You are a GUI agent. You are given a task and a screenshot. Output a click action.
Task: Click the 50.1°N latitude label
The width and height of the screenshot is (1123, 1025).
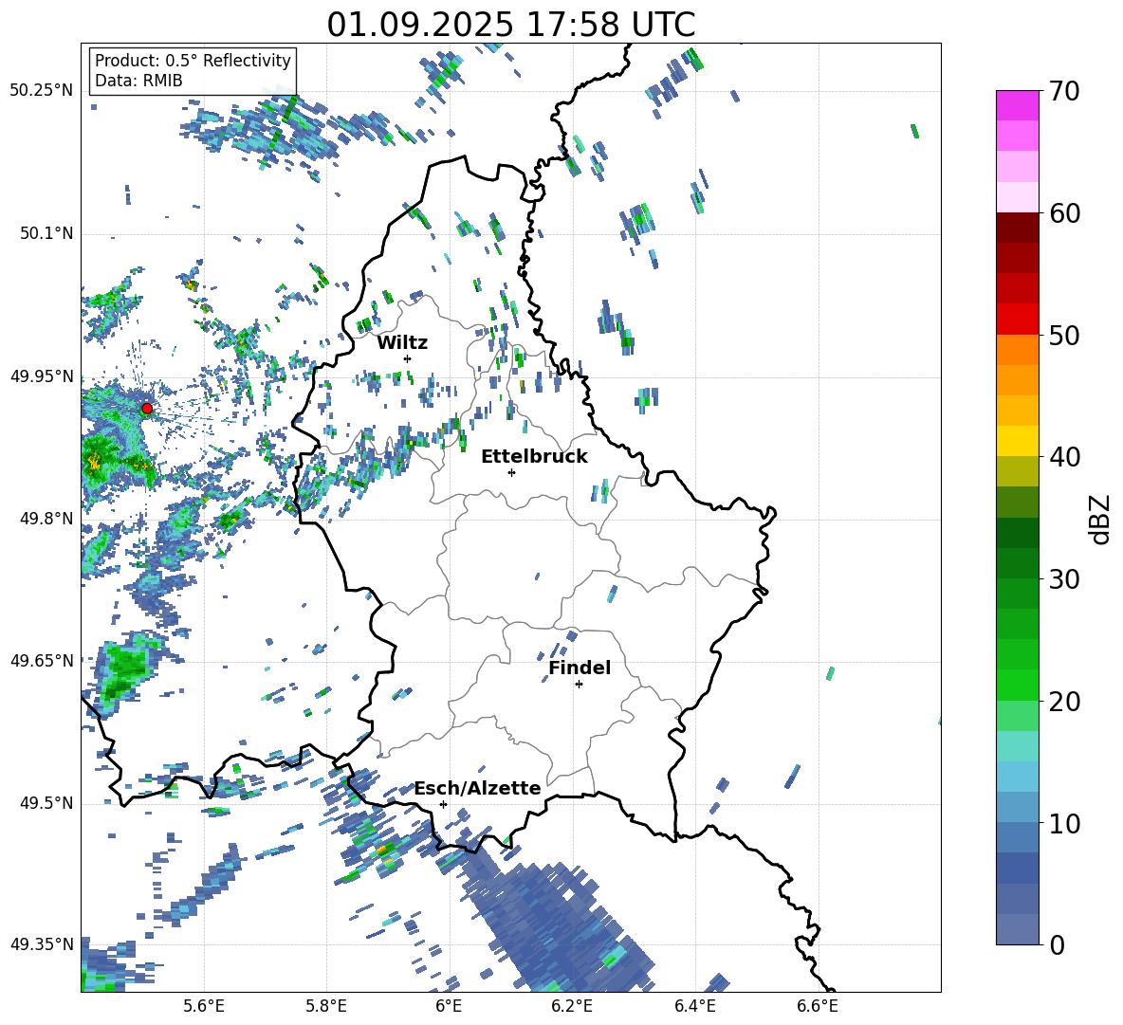tap(46, 233)
